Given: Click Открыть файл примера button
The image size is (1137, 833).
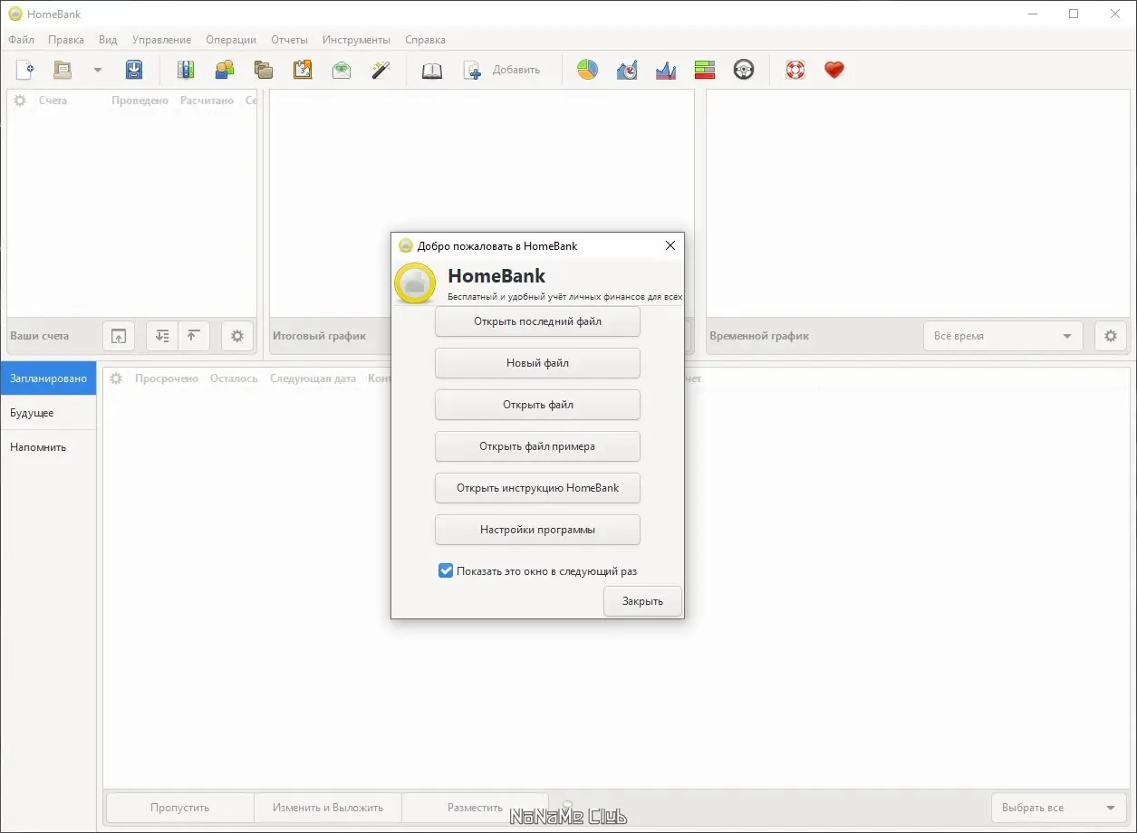Looking at the screenshot, I should coord(537,446).
